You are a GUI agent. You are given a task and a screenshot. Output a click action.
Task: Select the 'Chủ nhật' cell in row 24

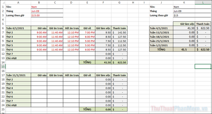(x=18, y=105)
